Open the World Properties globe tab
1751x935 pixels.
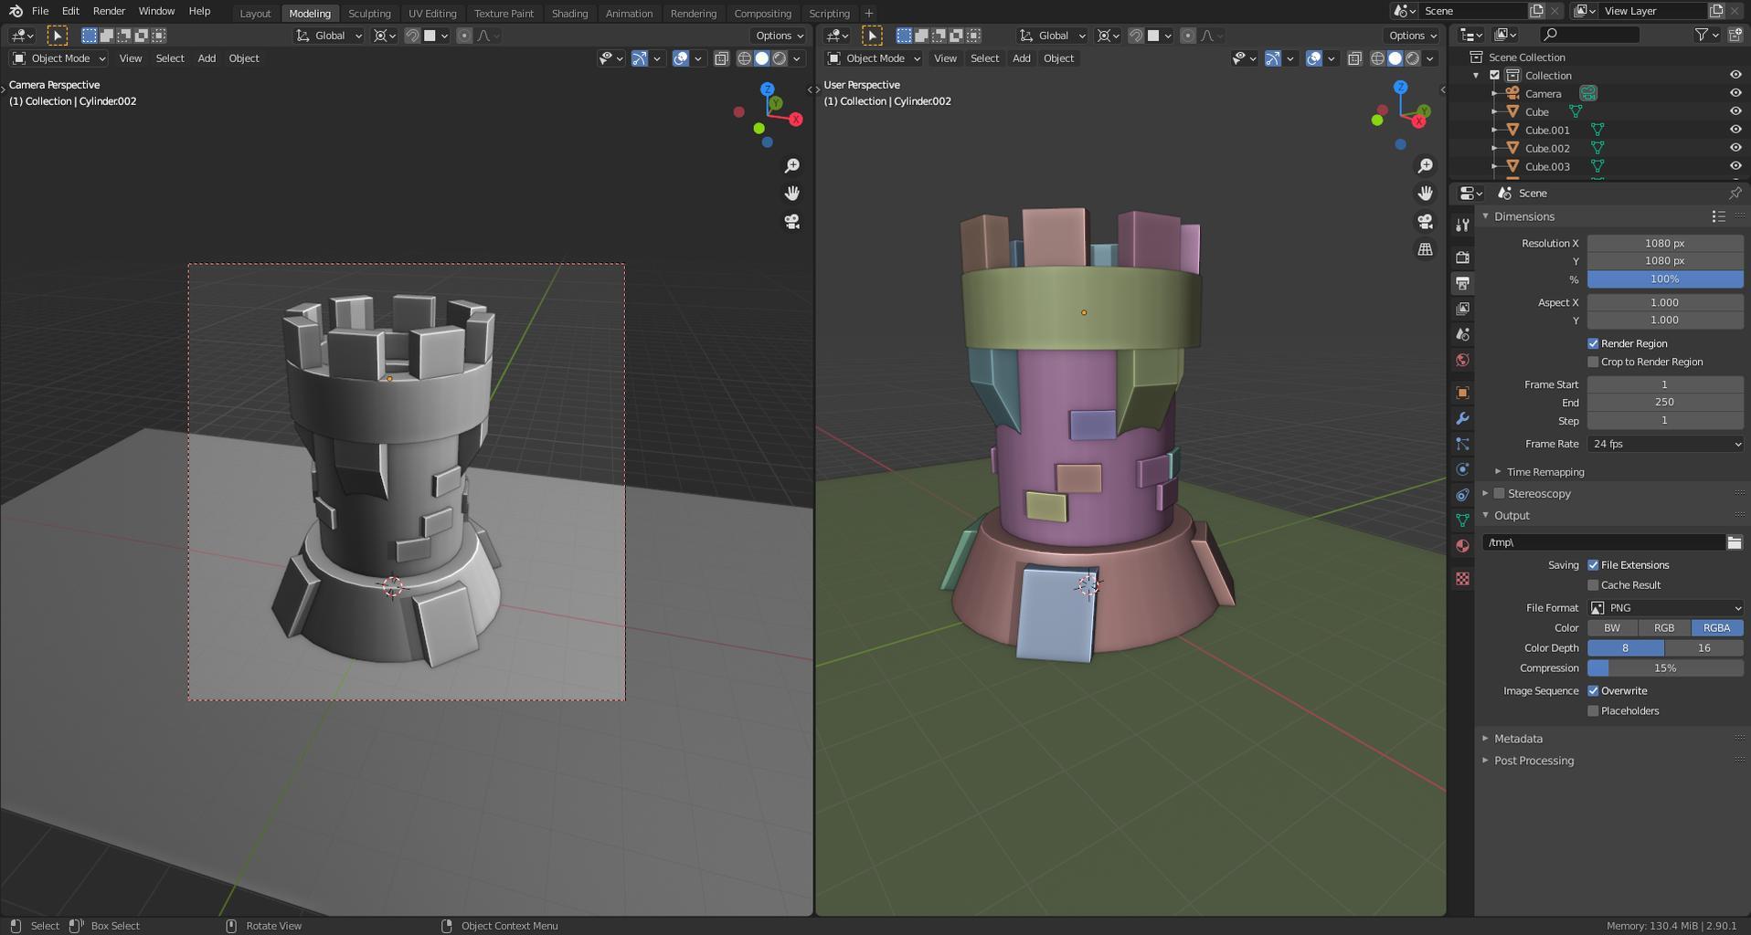(x=1462, y=360)
